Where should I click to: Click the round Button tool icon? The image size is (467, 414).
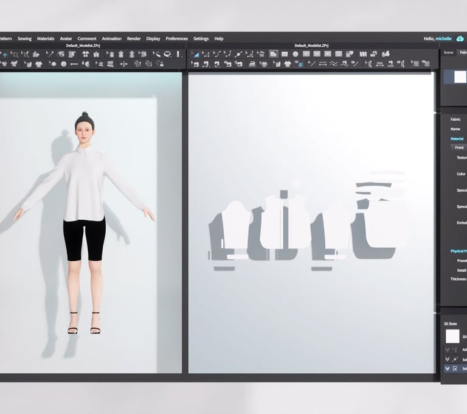[x=63, y=64]
